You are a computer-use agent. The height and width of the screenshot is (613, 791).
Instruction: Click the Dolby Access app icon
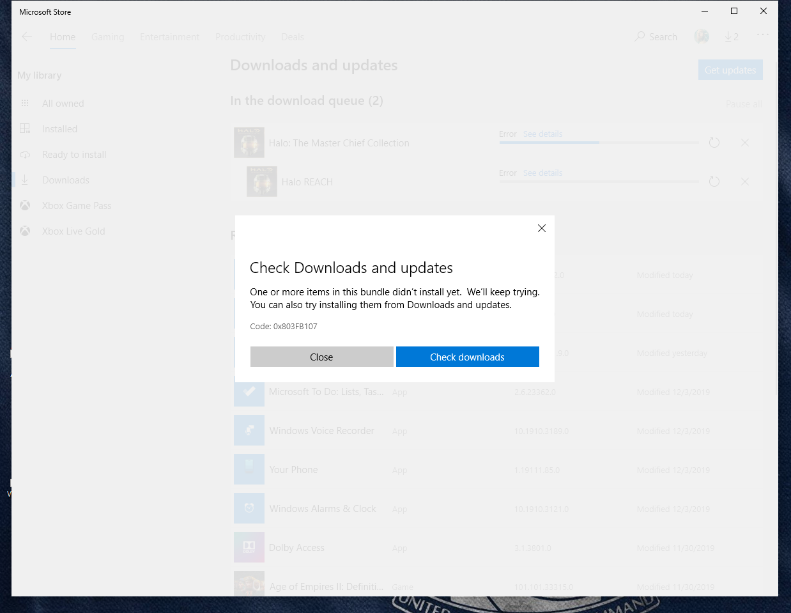249,547
